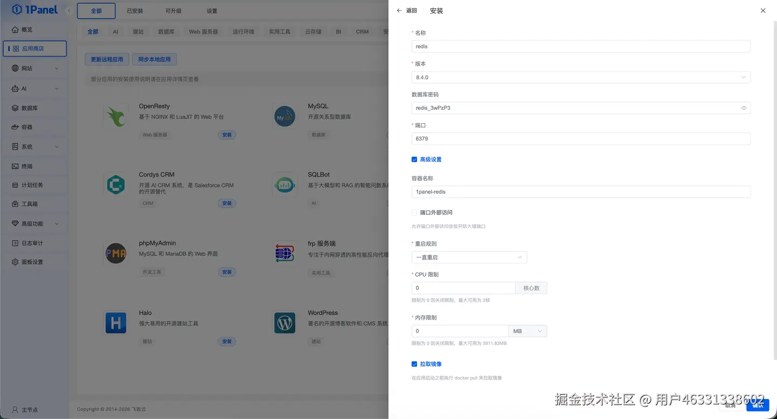Filter apps by 云存储 category
The image size is (777, 419).
tap(313, 32)
